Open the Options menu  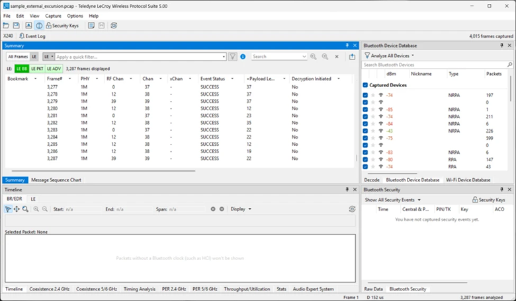tap(75, 16)
